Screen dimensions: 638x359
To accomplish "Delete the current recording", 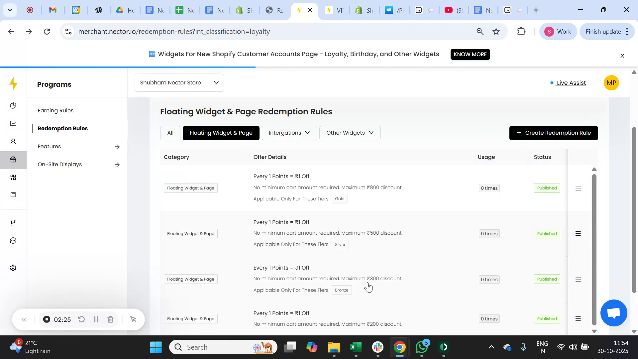I will (110, 319).
